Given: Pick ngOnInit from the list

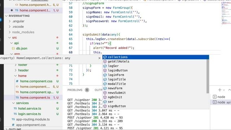Looking at the screenshot, I should point(154,97).
